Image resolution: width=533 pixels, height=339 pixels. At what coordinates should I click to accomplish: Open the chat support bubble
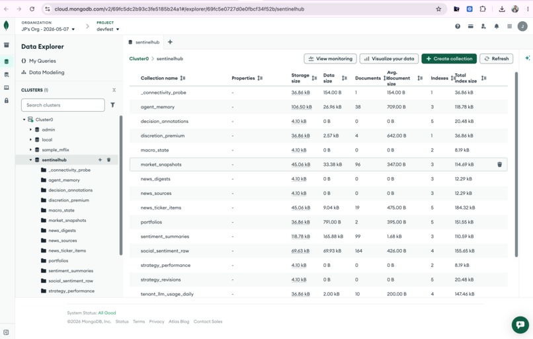coord(520,324)
